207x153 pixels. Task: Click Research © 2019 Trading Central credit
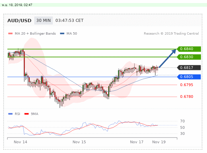click(171, 34)
